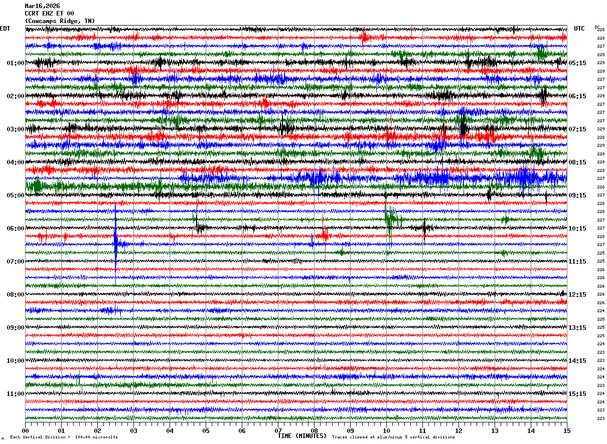Select the 02:00 EDT row label
The image size is (607, 444).
(16, 96)
